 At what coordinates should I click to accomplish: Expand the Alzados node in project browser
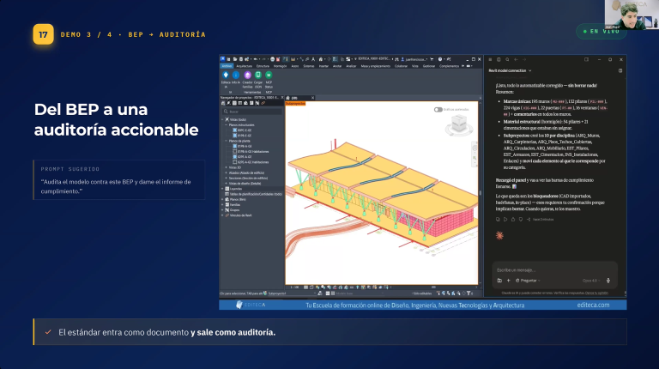coord(226,172)
